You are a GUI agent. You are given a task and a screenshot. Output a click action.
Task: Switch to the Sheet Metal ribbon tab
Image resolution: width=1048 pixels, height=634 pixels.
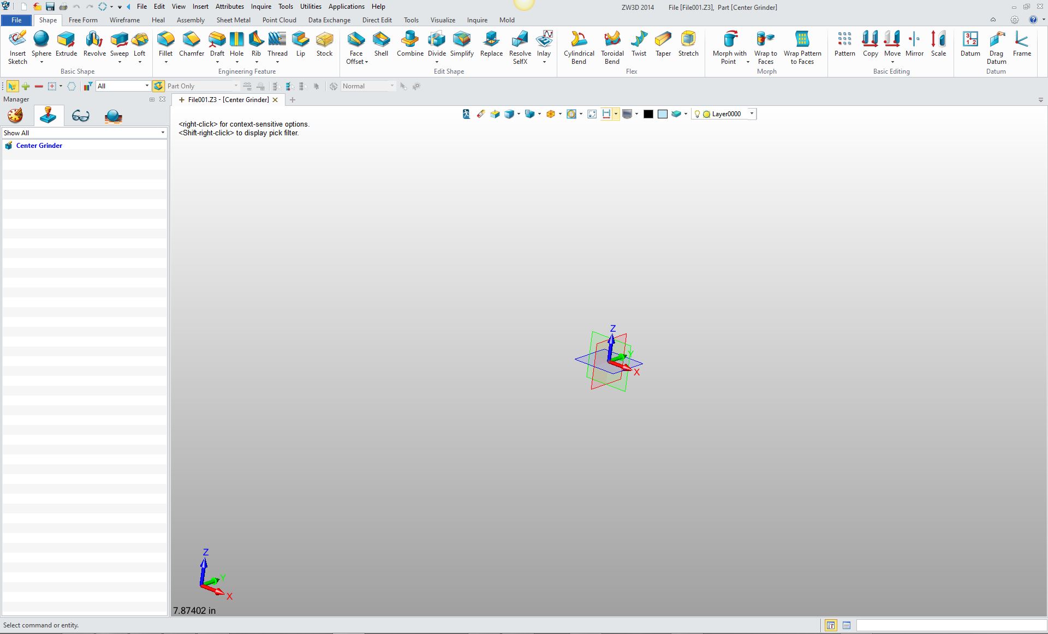pyautogui.click(x=233, y=20)
